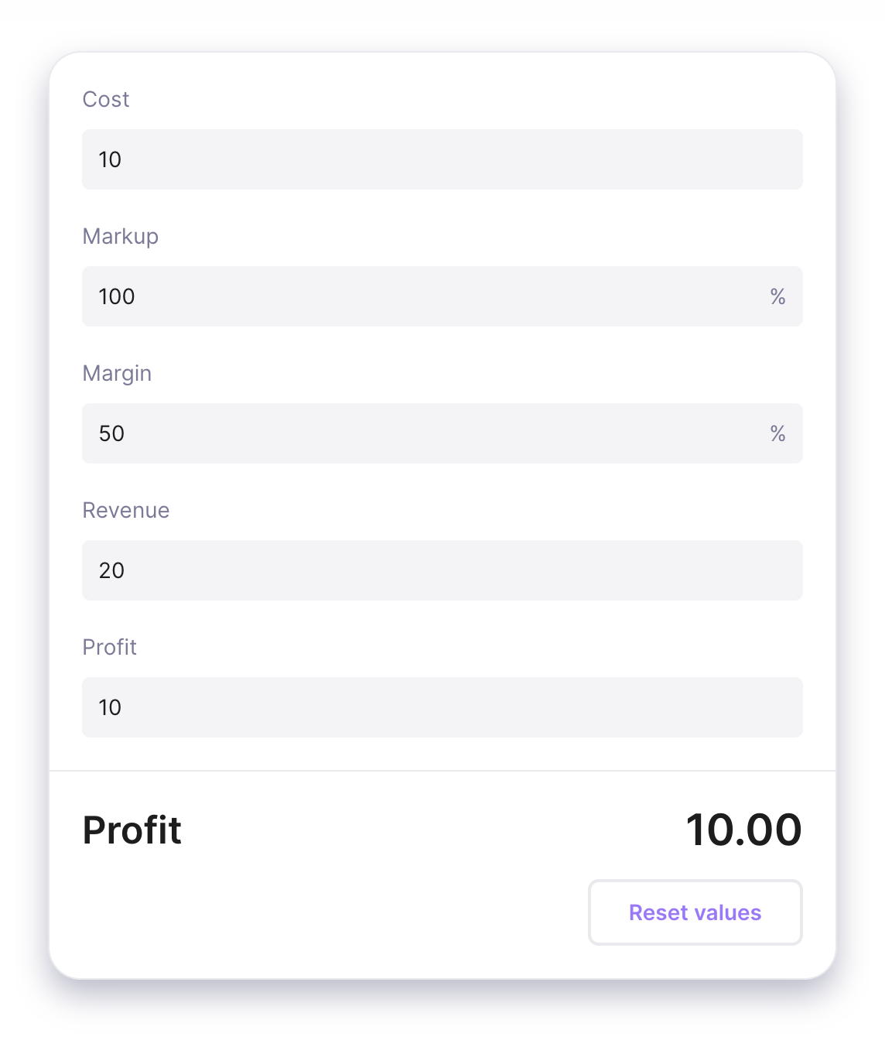Select the Markup input showing 100
Viewport: 885px width, 1037px height.
click(442, 296)
